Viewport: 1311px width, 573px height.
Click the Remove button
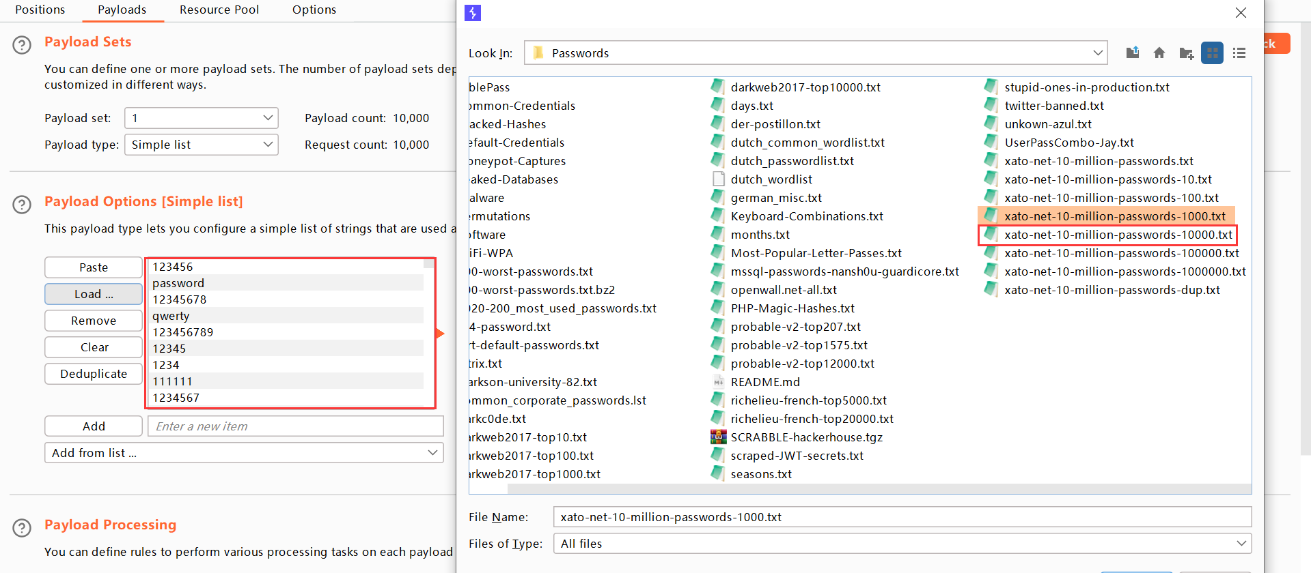[x=94, y=321]
